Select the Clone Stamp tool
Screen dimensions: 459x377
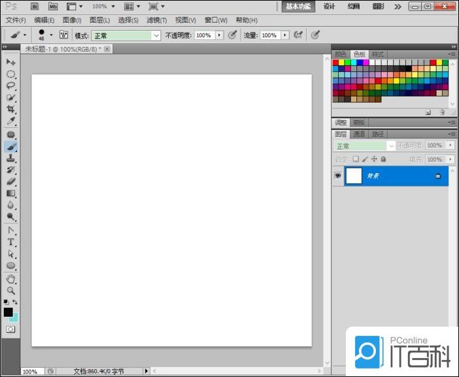tap(10, 157)
